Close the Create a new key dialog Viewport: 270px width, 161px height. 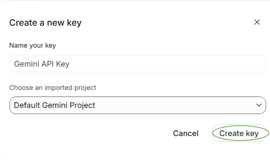pos(257,22)
